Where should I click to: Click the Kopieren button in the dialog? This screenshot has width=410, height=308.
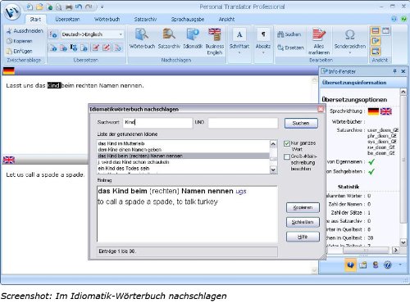pyautogui.click(x=303, y=207)
